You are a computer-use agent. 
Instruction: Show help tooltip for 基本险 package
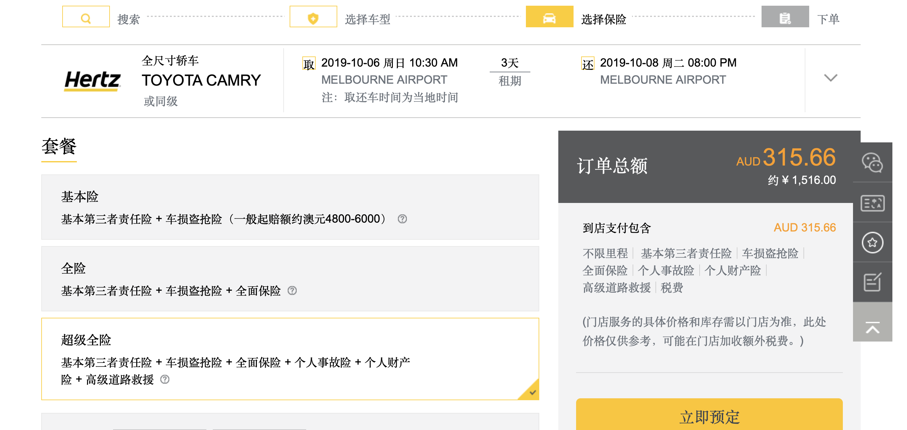coord(402,219)
